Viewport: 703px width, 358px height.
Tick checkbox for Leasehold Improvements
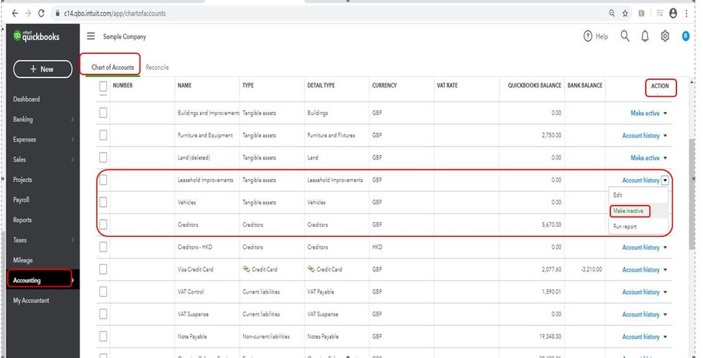point(103,180)
